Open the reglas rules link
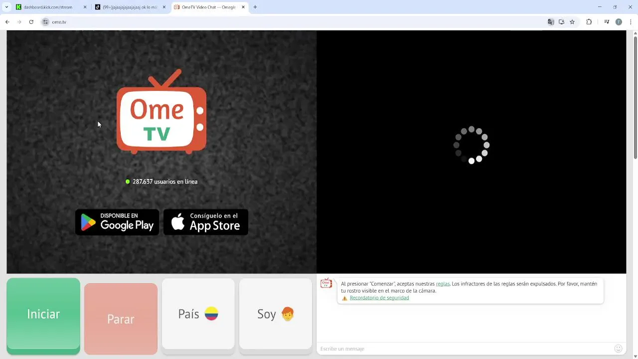The image size is (638, 359). [443, 284]
